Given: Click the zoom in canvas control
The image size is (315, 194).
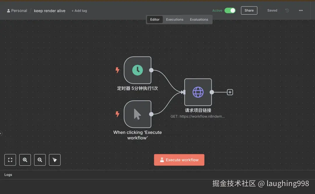Looking at the screenshot, I should [x=25, y=160].
